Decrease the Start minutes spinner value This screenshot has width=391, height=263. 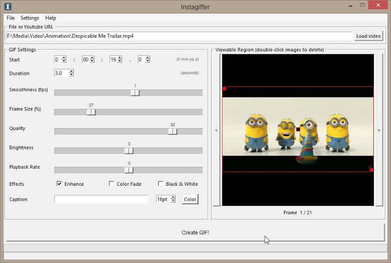(x=92, y=61)
